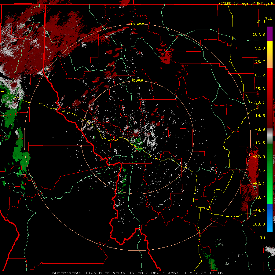Click the -32.0 velocity scale value

259,157
